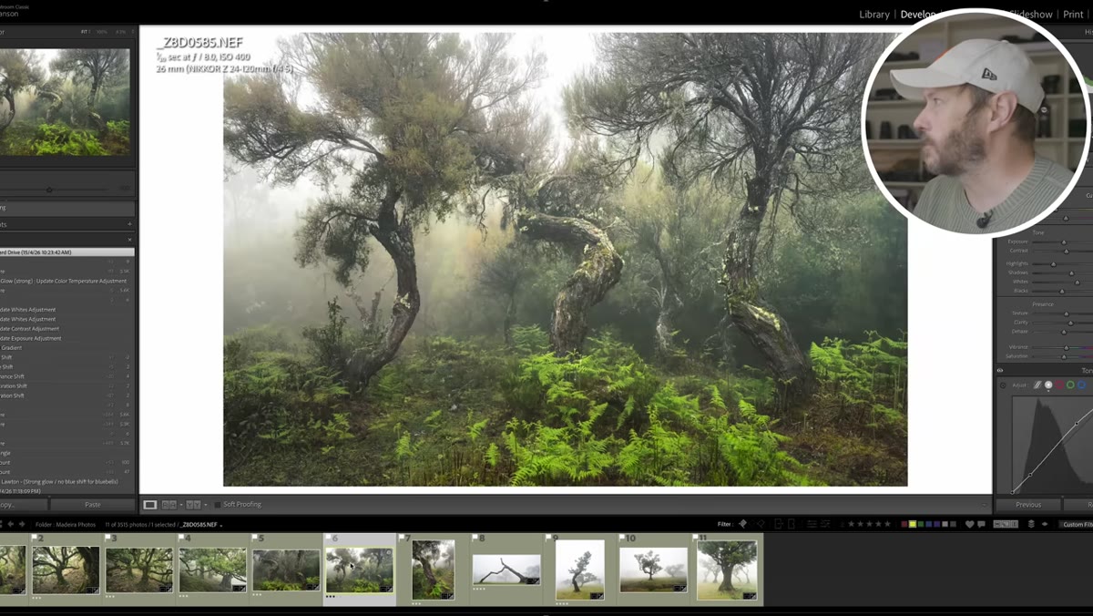Select the 'Update Color Temperature Adjustment' history step

(x=66, y=281)
